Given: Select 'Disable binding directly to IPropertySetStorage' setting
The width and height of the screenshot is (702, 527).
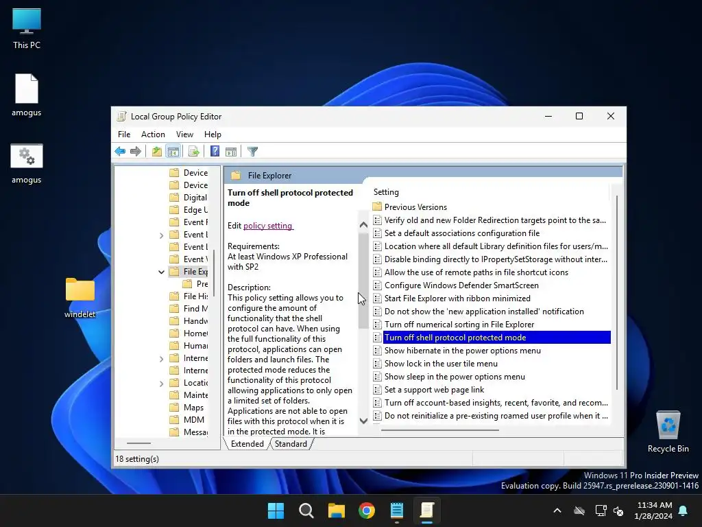Looking at the screenshot, I should (490, 259).
